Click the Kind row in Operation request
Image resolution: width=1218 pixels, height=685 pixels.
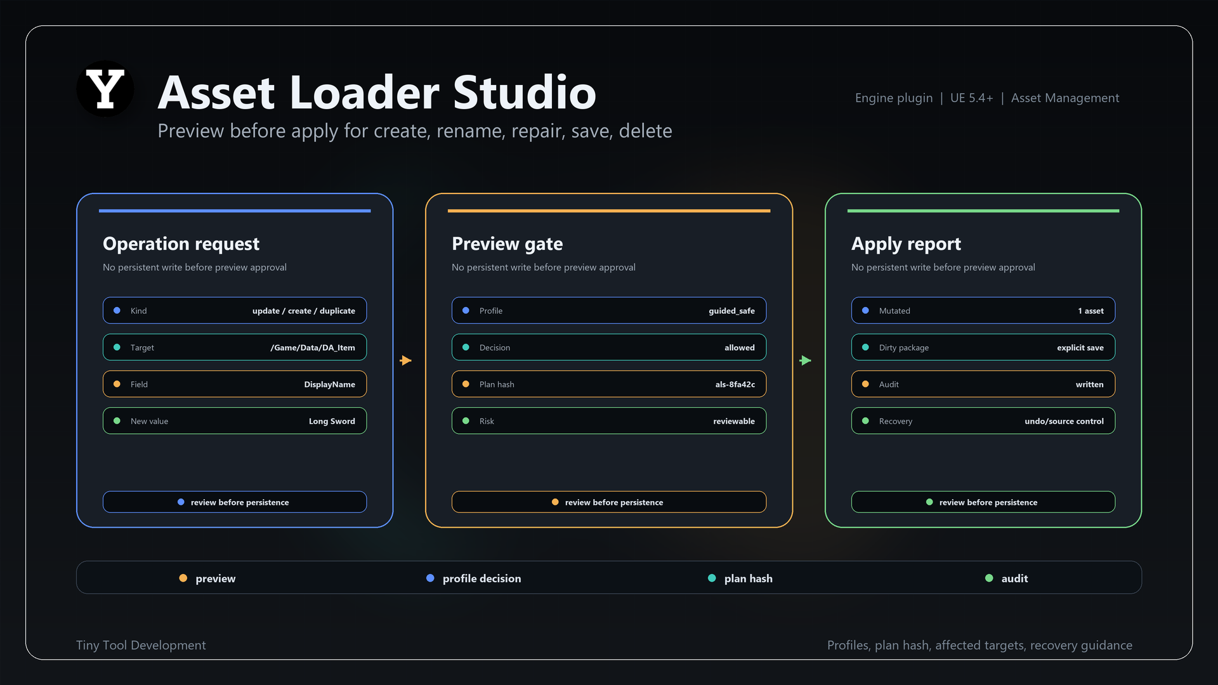point(235,311)
